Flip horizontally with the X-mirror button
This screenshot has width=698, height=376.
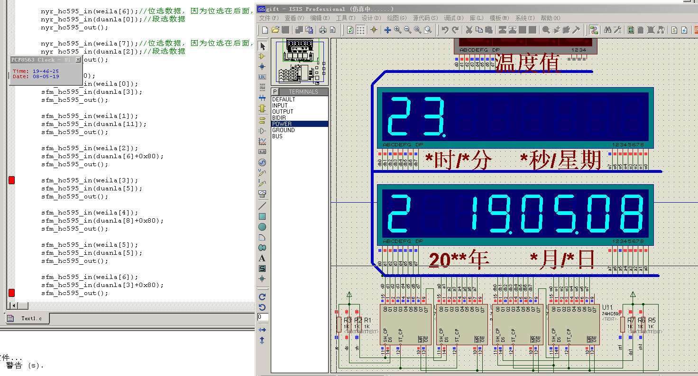[x=262, y=330]
